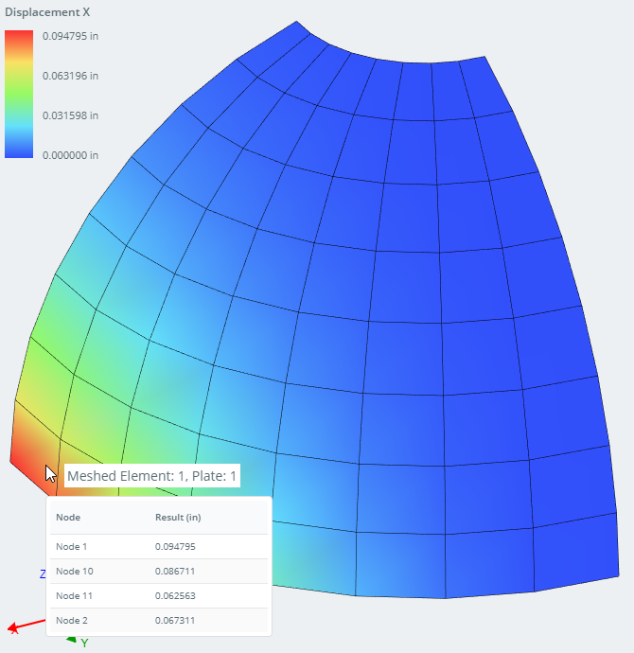Click the 0.086711 result value
634x653 pixels.
(175, 572)
